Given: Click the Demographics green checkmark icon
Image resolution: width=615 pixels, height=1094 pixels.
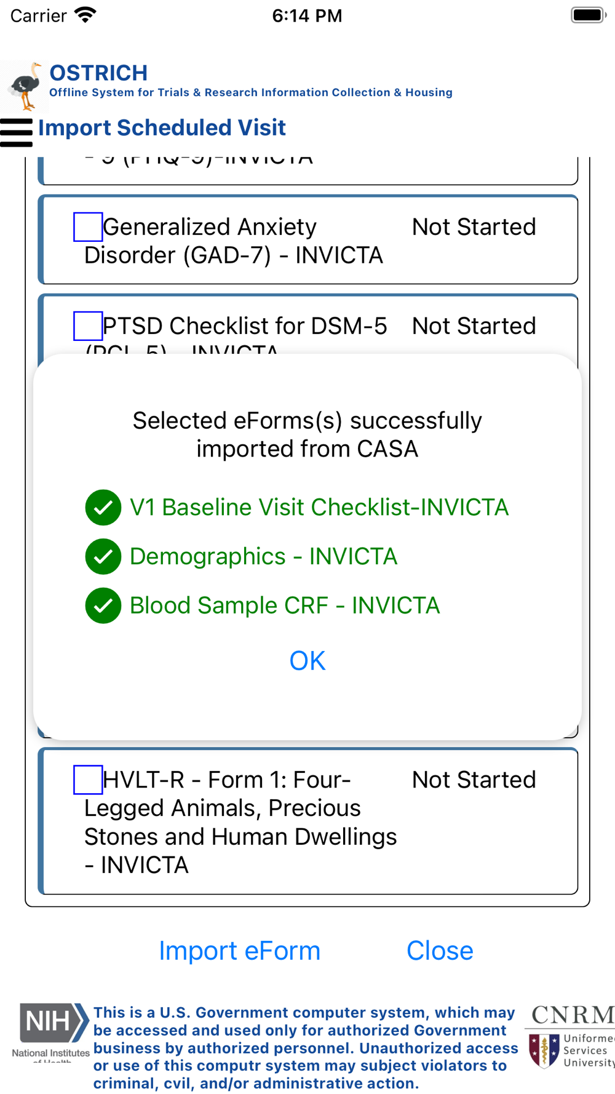Looking at the screenshot, I should 103,557.
